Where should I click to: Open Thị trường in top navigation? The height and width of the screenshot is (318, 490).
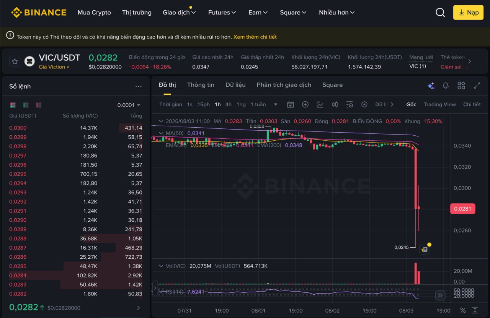tap(137, 13)
